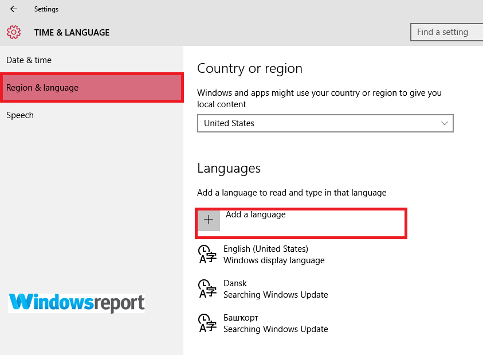483x355 pixels.
Task: Open the Country or region dropdown
Action: pos(325,123)
